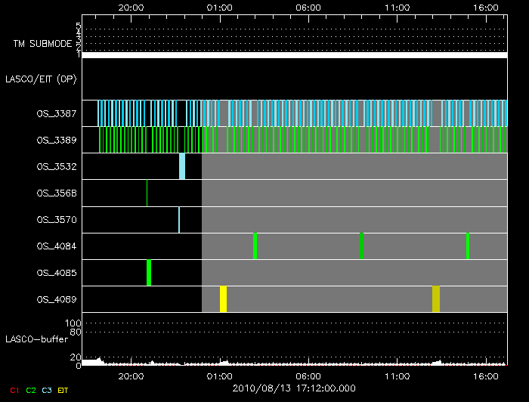This screenshot has width=529, height=402.
Task: Click the cyan bar in OS_3532 row
Action: pos(182,166)
